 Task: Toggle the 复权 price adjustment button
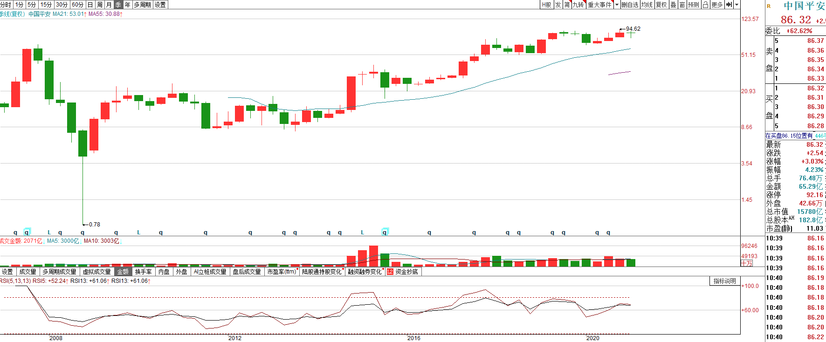(661, 5)
